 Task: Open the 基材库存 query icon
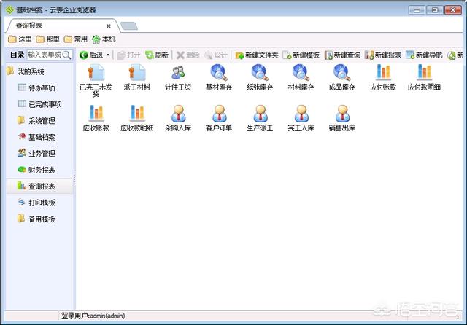[x=219, y=77]
